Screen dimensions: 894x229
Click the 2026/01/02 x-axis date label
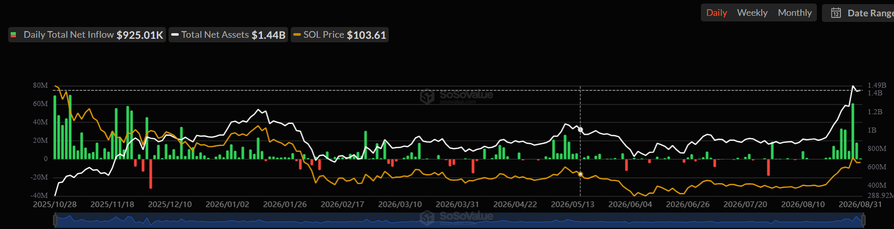tap(227, 205)
